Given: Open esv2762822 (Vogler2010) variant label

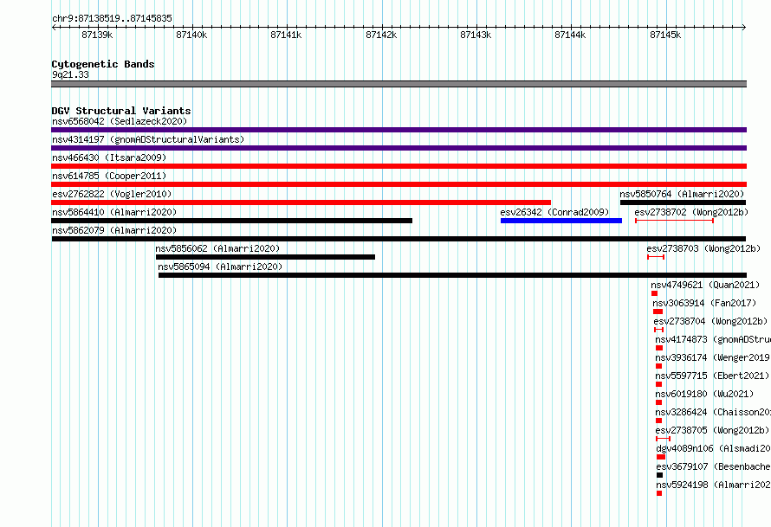Looking at the screenshot, I should (112, 194).
